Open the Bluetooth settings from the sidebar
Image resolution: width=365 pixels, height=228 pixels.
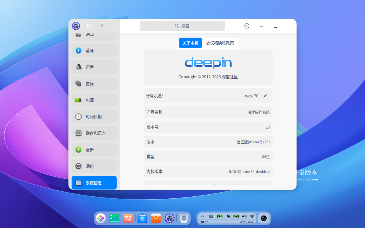click(x=94, y=50)
